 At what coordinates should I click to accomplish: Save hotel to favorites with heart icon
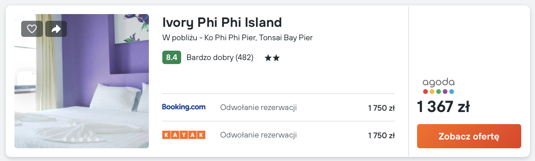[x=32, y=29]
